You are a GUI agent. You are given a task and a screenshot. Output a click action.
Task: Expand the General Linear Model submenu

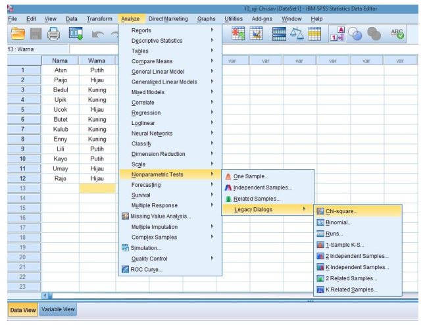coord(170,72)
